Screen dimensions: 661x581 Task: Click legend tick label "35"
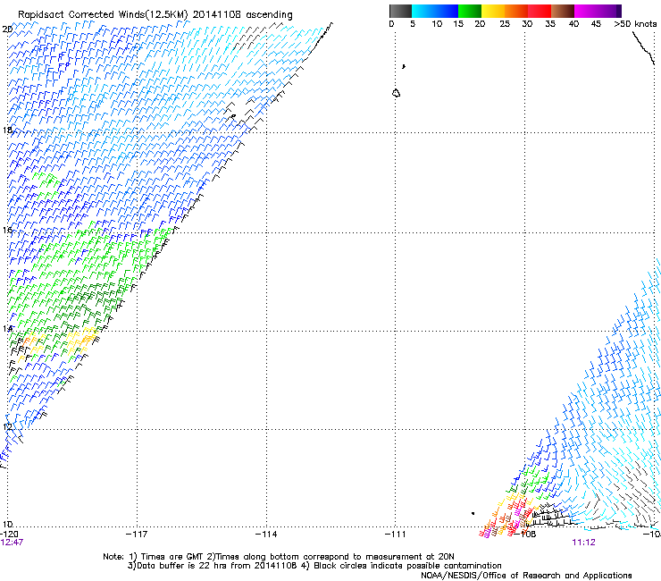click(550, 24)
